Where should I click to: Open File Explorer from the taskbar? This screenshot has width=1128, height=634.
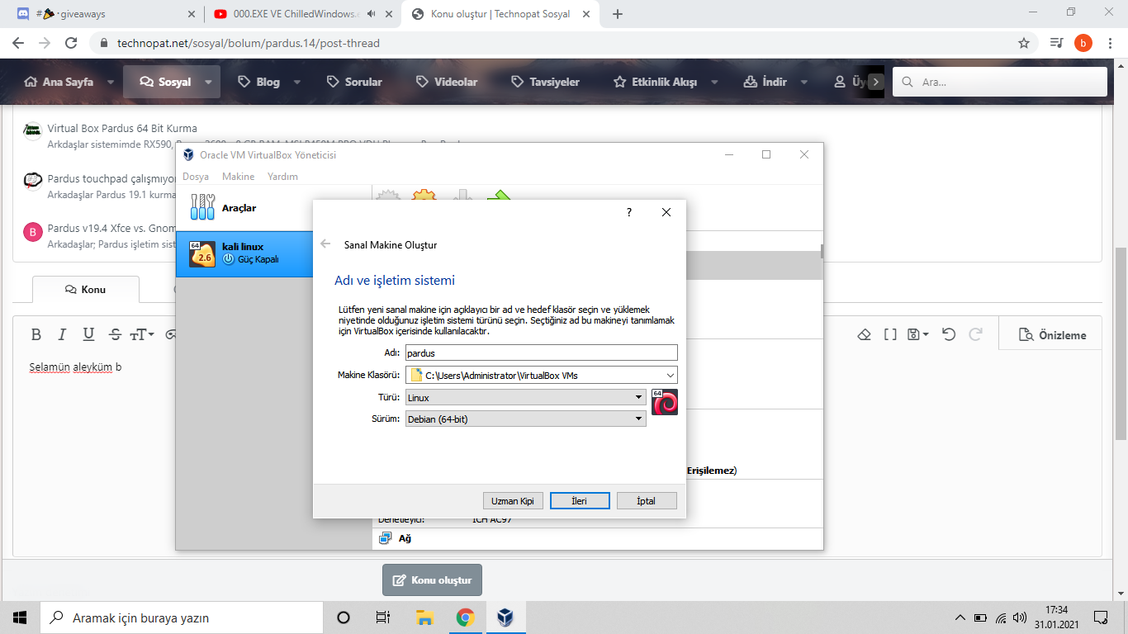tap(424, 617)
